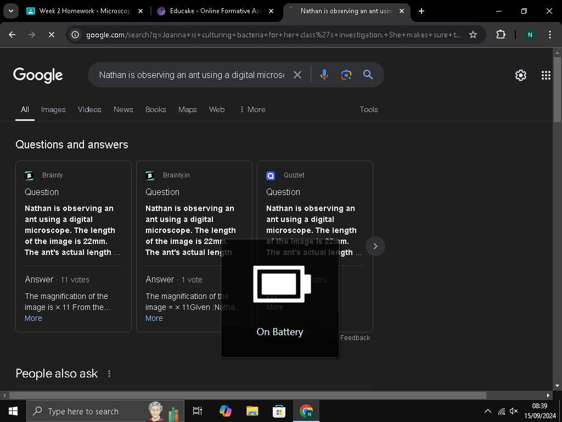Screen dimensions: 562x422
Task: Show next question cards arrow
Action: pyautogui.click(x=375, y=246)
